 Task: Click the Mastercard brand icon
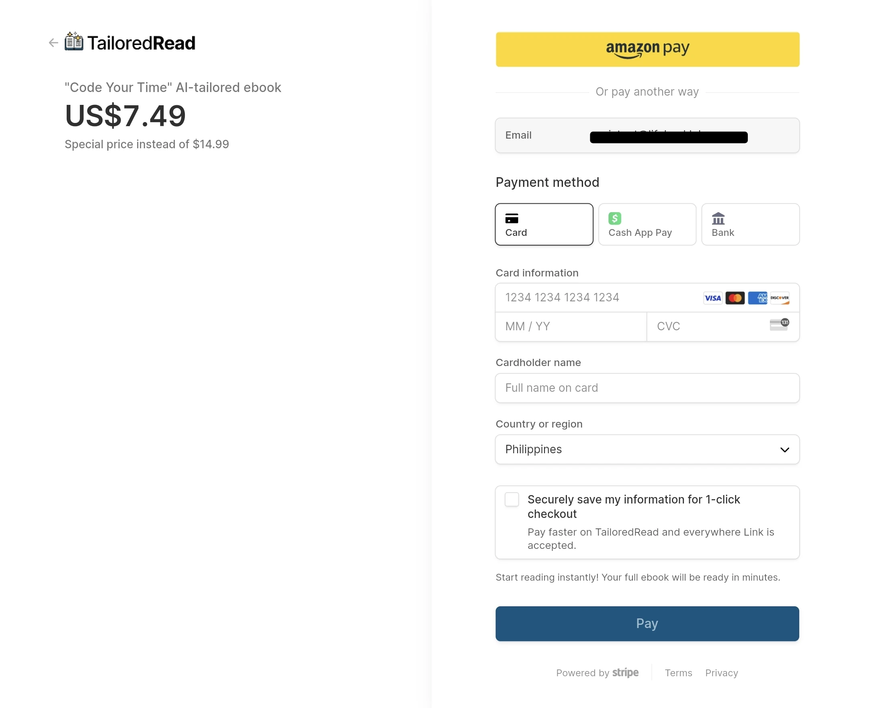point(735,298)
